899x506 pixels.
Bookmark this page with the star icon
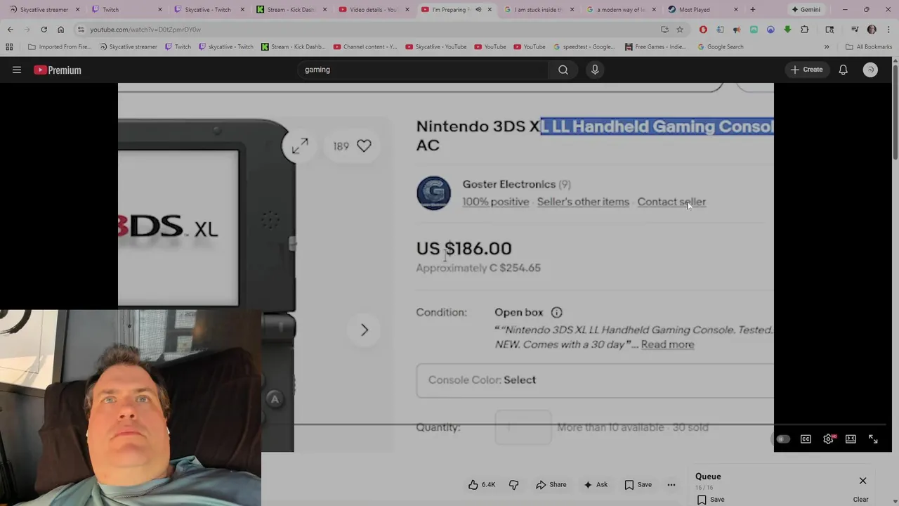point(680,30)
